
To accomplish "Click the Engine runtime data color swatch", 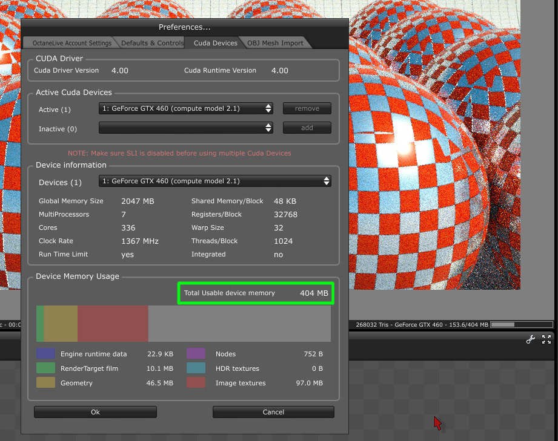I will 45,353.
